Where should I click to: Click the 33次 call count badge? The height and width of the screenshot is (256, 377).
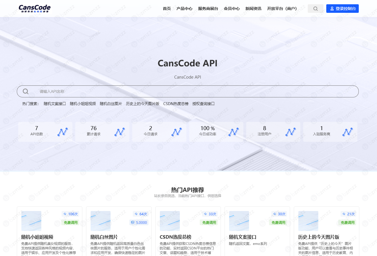[x=210, y=214]
